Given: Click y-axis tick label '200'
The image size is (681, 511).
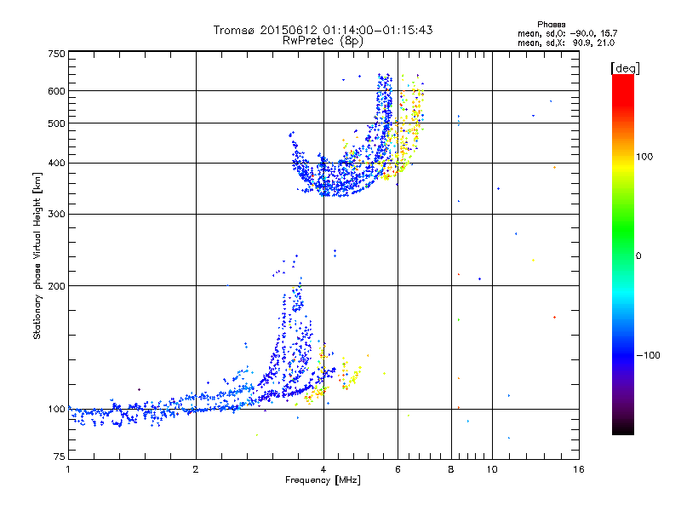Looking at the screenshot, I should point(56,286).
